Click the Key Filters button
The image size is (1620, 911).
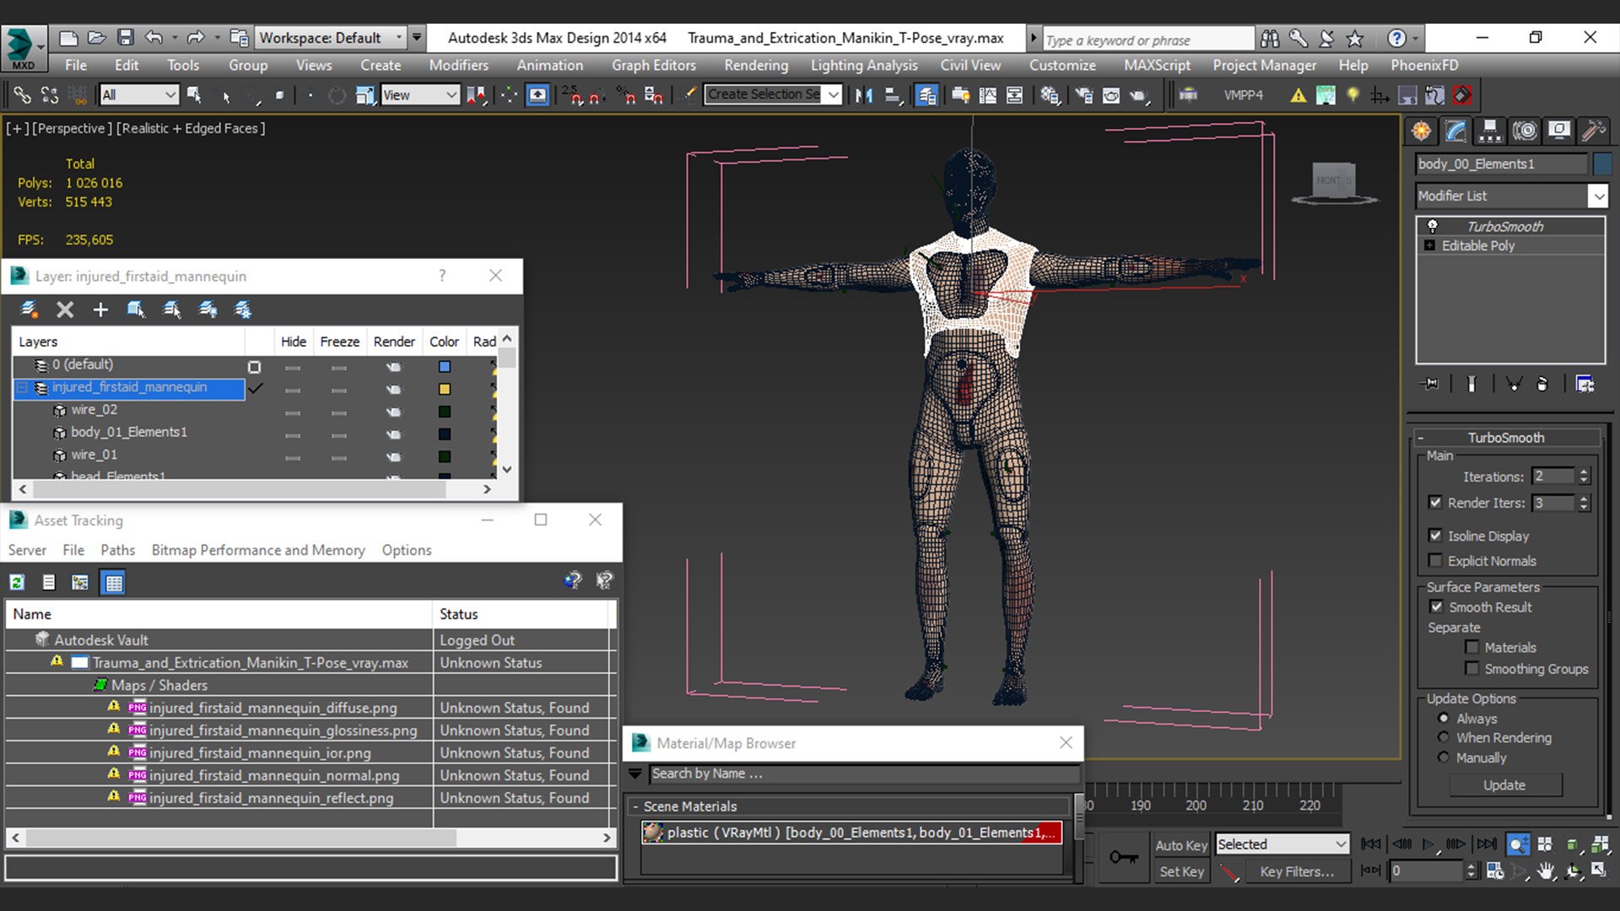click(1297, 871)
